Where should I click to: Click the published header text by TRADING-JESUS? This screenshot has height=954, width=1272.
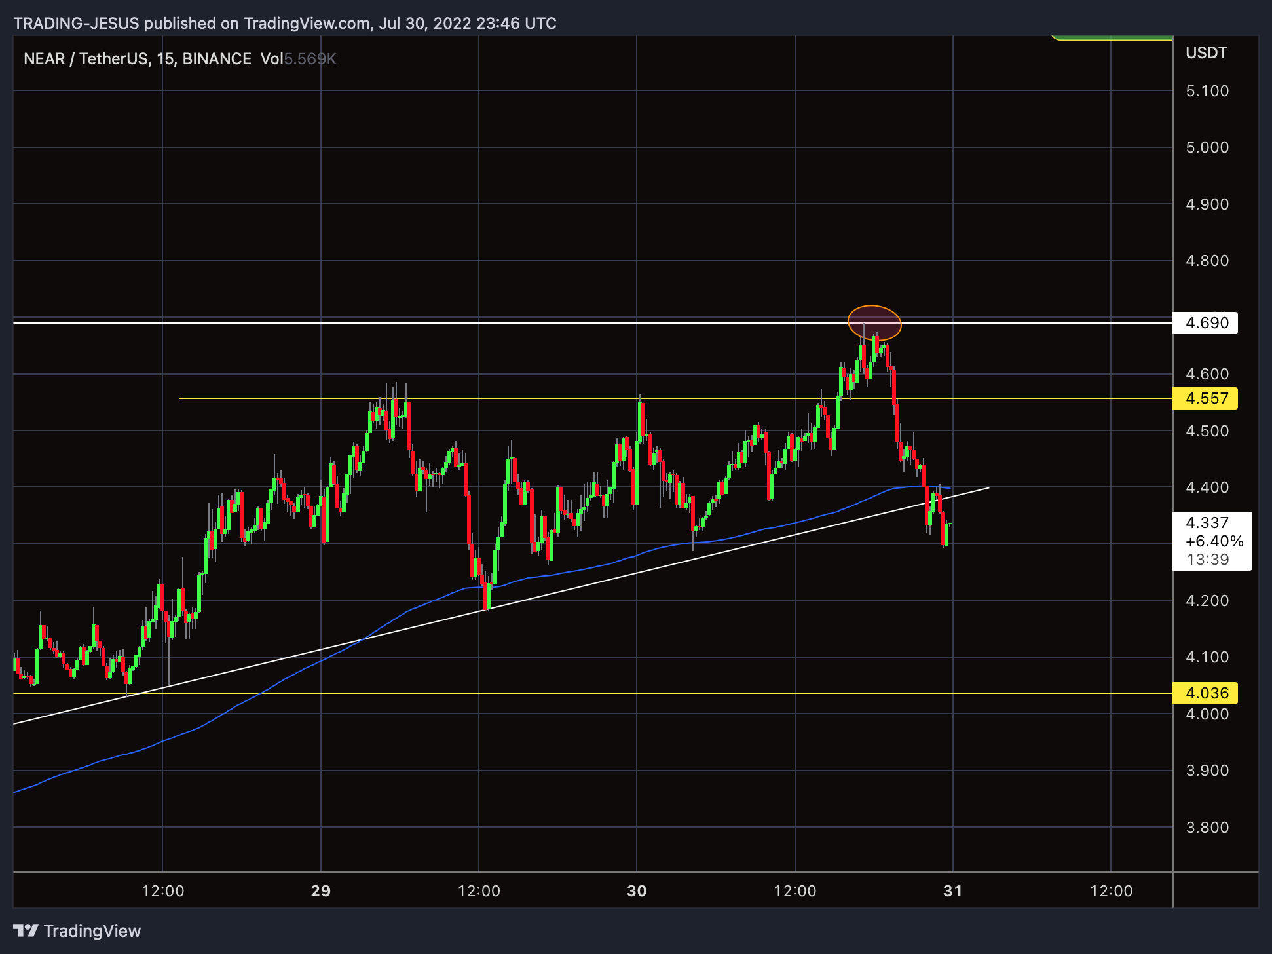(285, 24)
